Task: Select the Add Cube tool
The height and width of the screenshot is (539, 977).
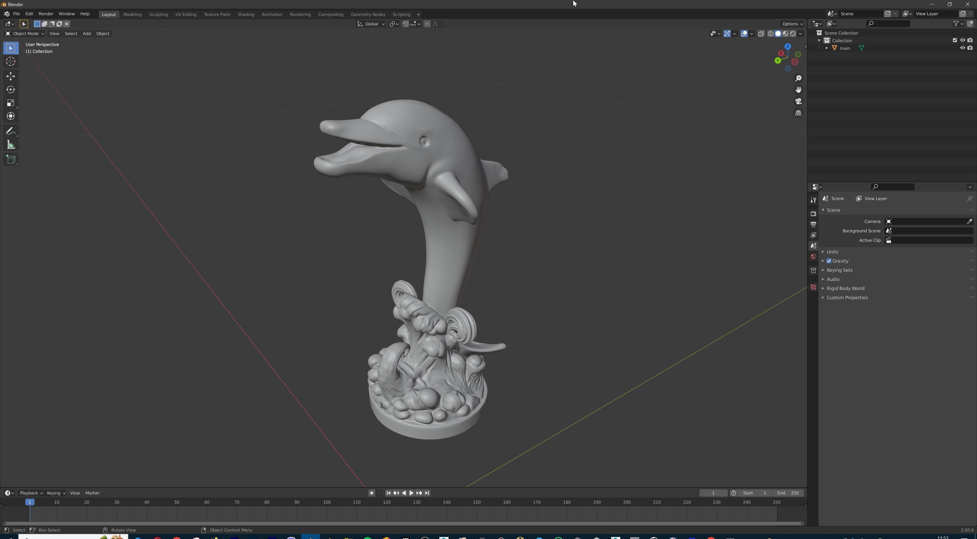Action: [11, 160]
